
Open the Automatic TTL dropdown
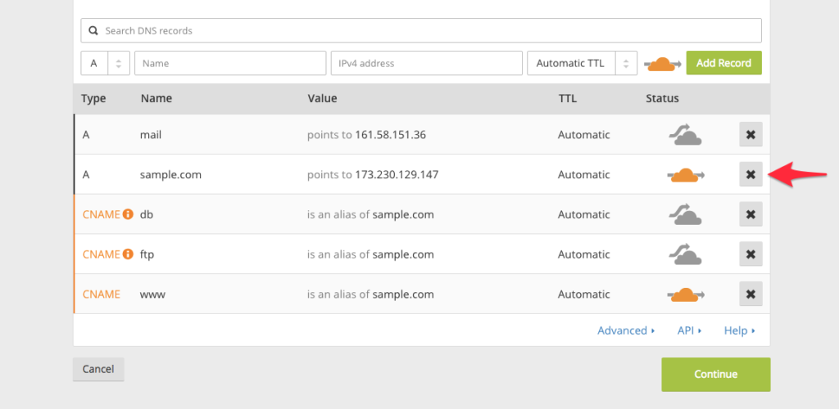(582, 63)
